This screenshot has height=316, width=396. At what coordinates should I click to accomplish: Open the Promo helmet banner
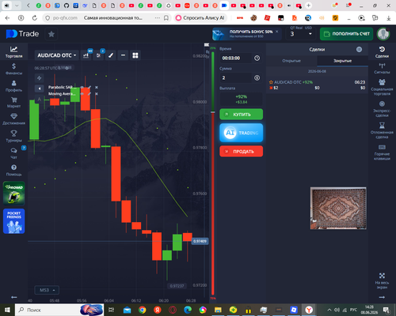(x=13, y=194)
